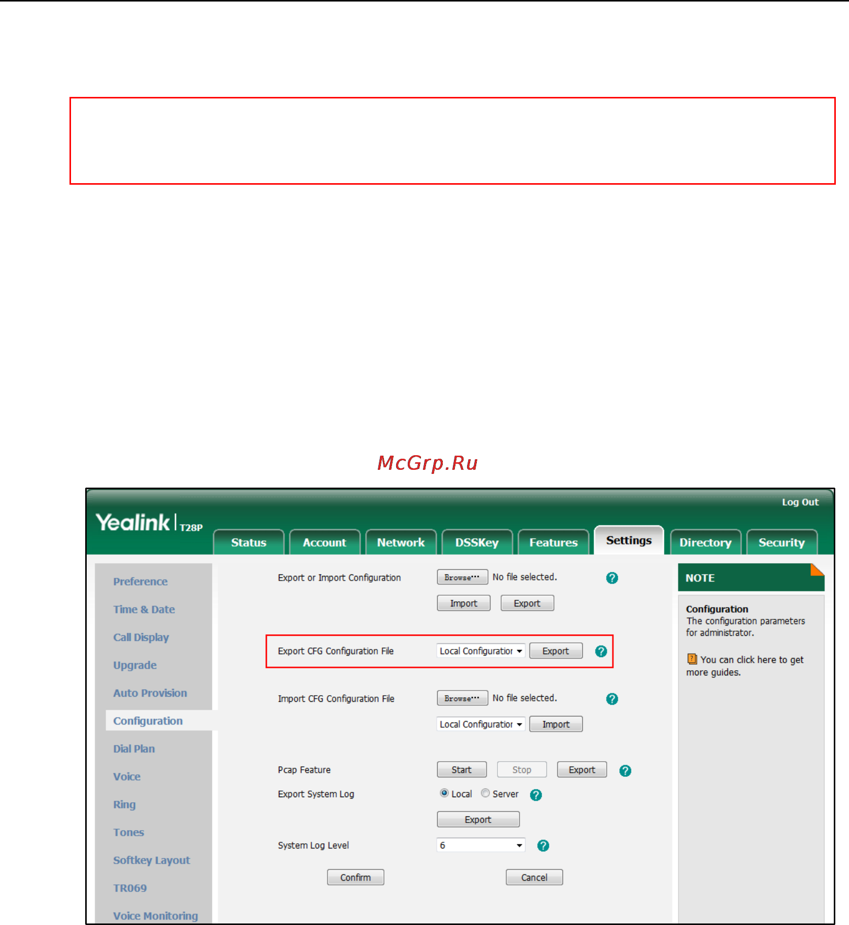Screen dimensions: 849x925
Task: Click Export under Export or Import Configuration
Action: click(x=527, y=603)
